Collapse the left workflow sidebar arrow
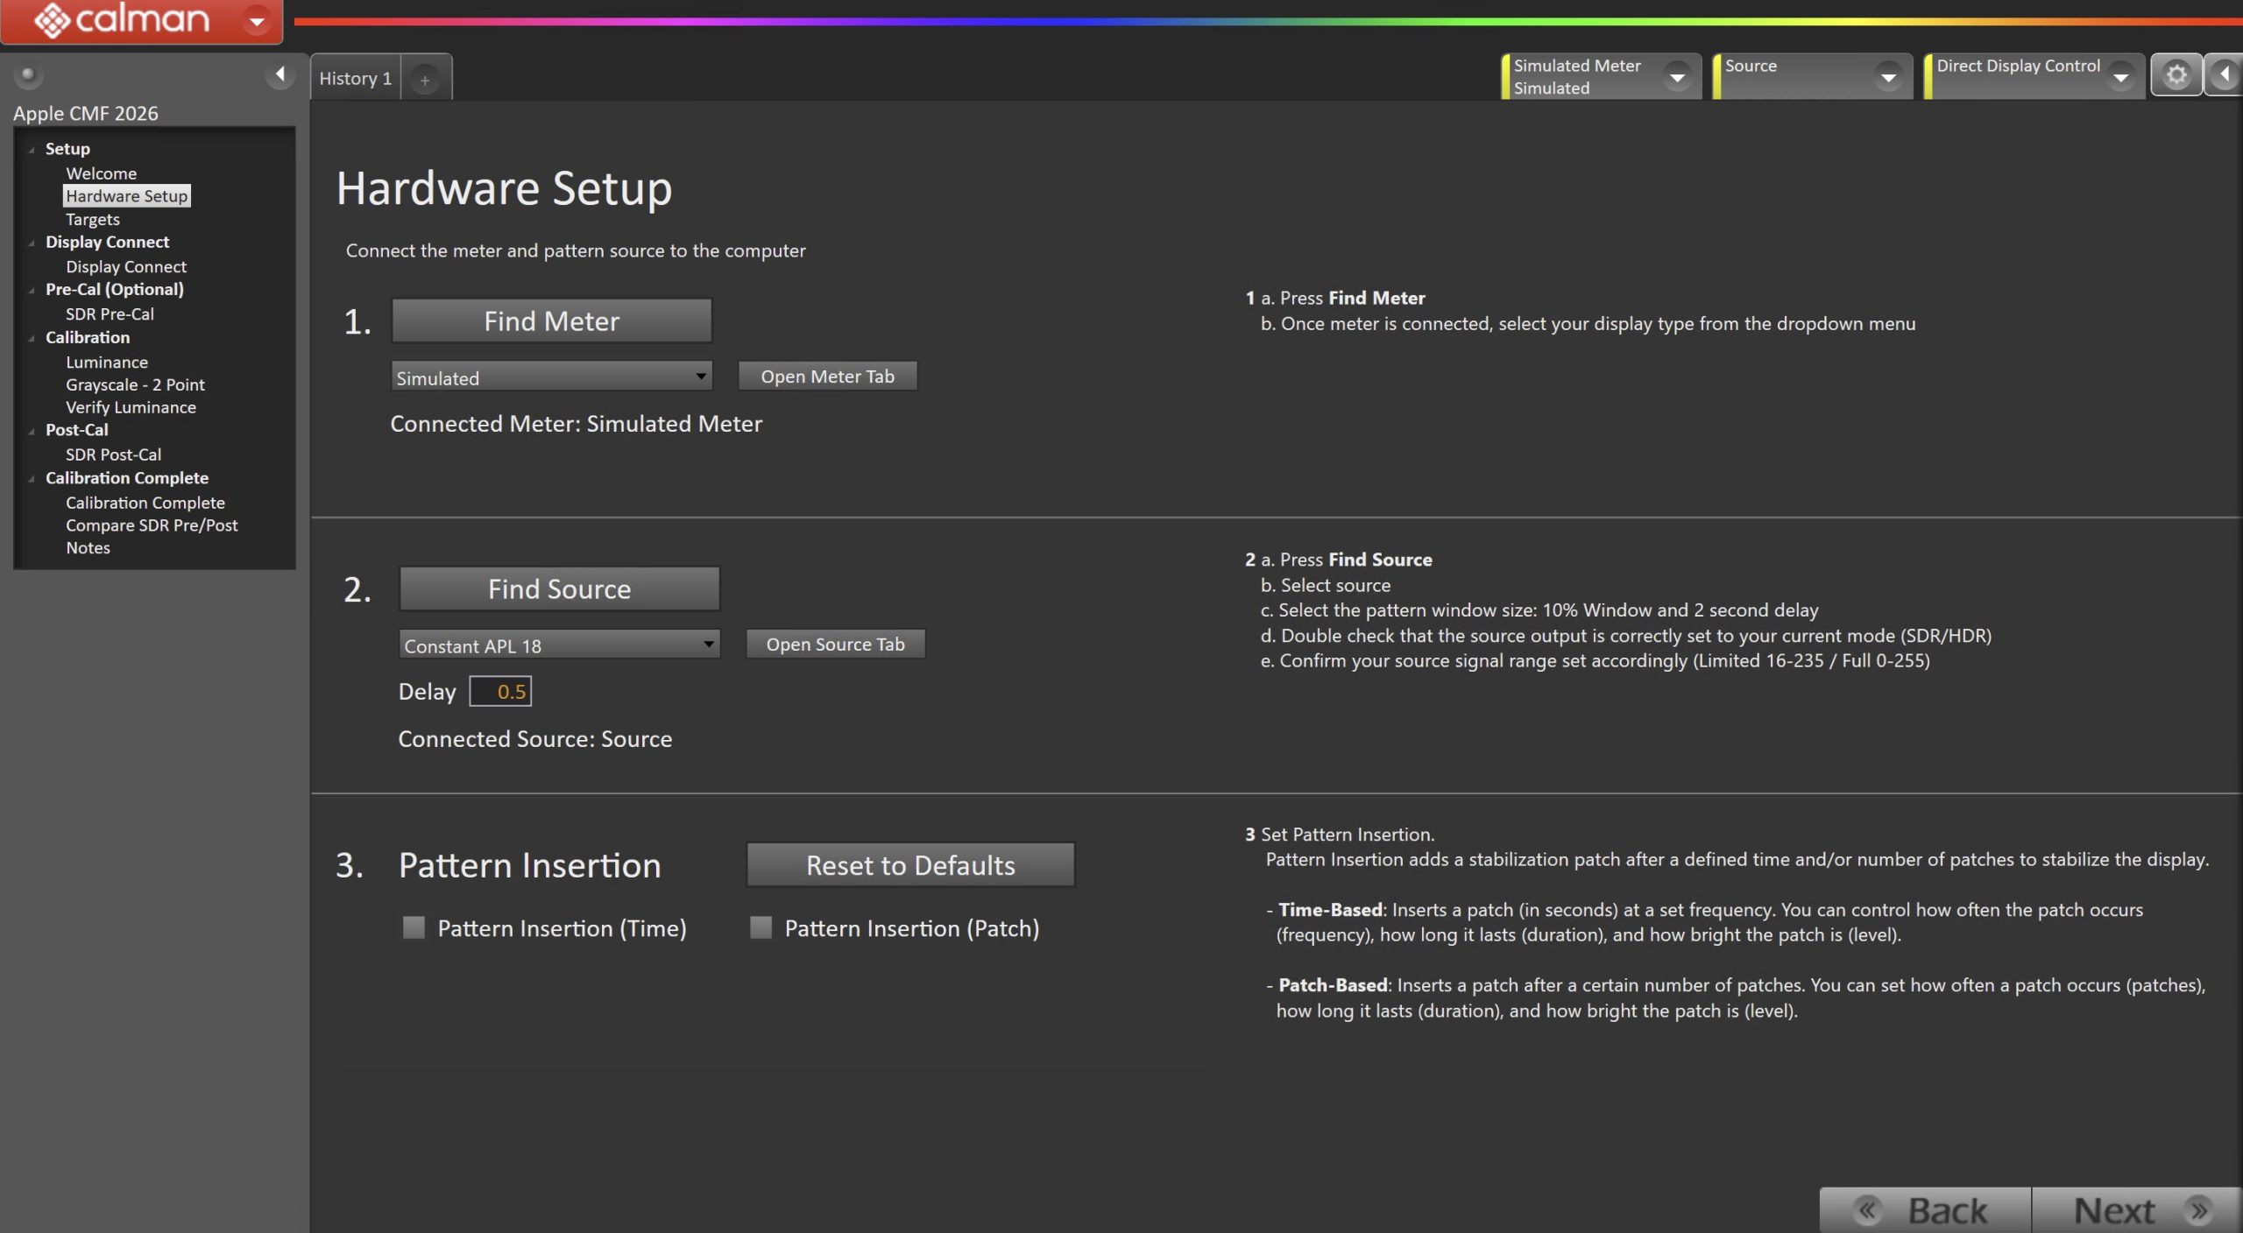The width and height of the screenshot is (2243, 1233). pyautogui.click(x=279, y=74)
